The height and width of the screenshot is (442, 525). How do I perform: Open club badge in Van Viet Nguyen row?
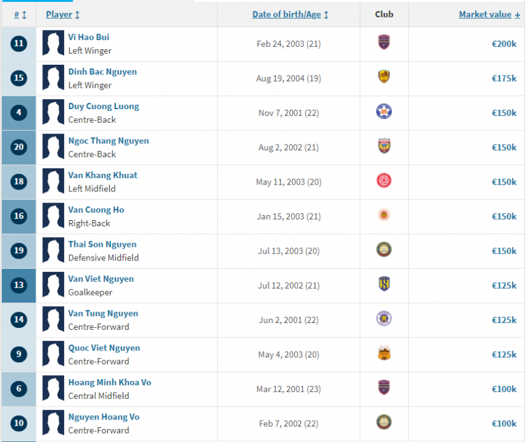point(383,284)
